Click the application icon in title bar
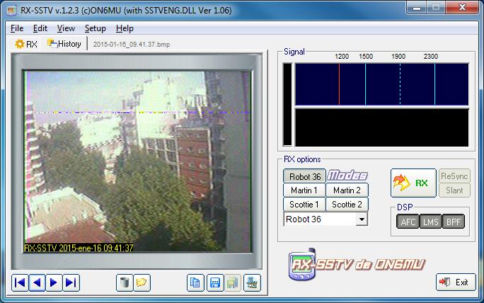This screenshot has width=484, height=303. 11,10
